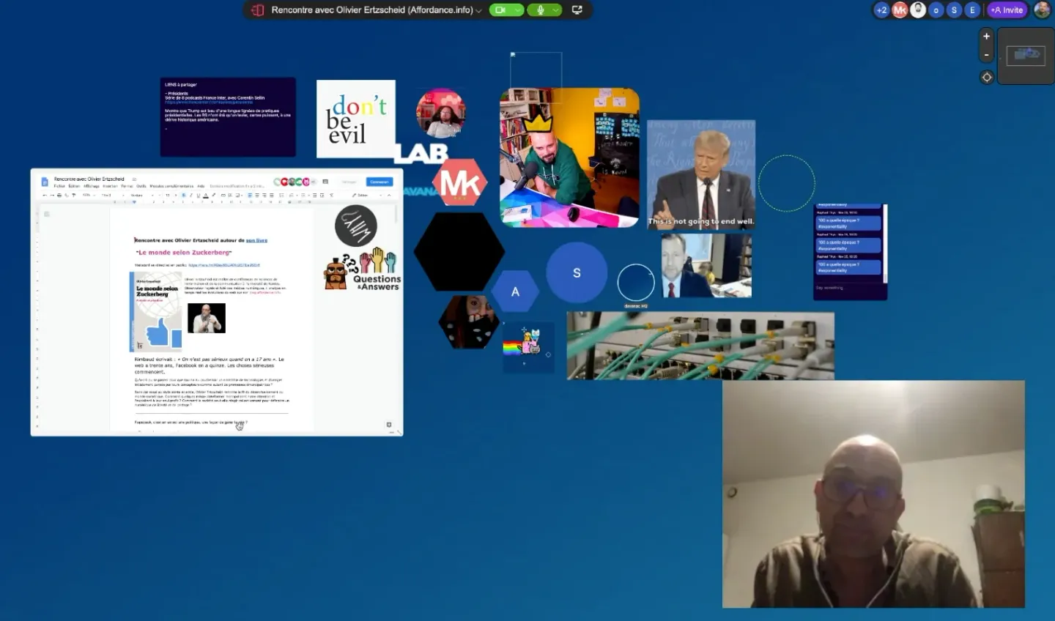Open the camera options dropdown arrow
The width and height of the screenshot is (1055, 621).
(x=518, y=10)
